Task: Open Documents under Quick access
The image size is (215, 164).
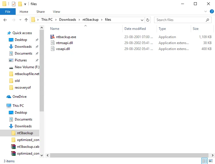Action: (23, 53)
